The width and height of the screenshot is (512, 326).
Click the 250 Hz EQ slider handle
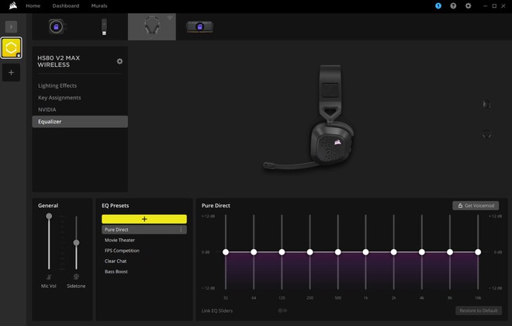point(310,252)
